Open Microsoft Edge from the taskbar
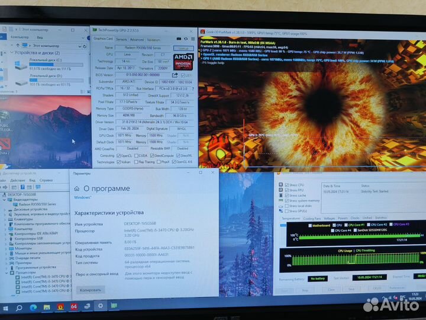Screen dimensions: 426x320 pyautogui.click(x=33, y=308)
